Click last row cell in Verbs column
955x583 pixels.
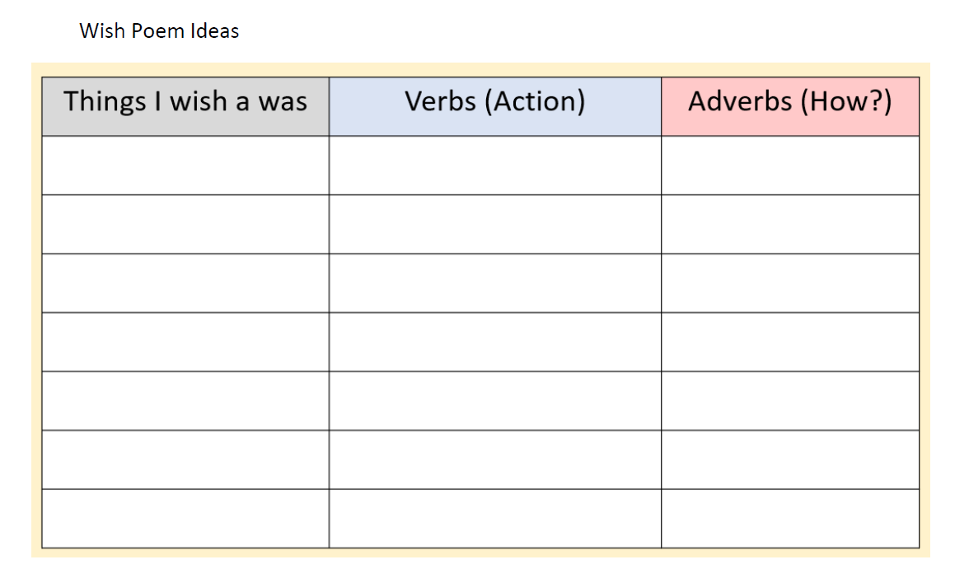[494, 518]
